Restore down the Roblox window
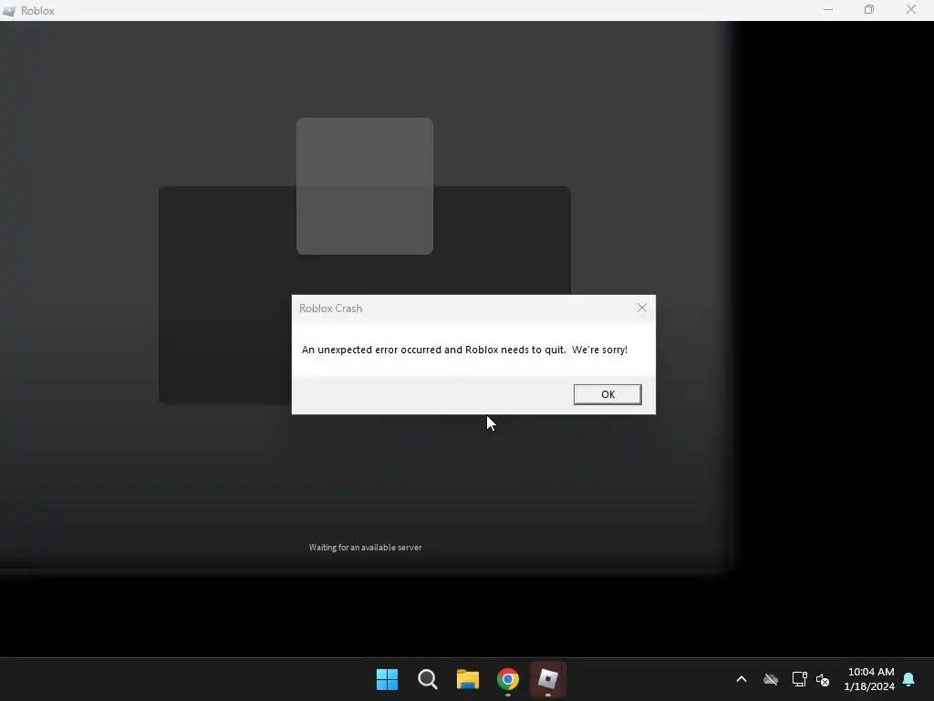The width and height of the screenshot is (934, 701). [x=869, y=10]
